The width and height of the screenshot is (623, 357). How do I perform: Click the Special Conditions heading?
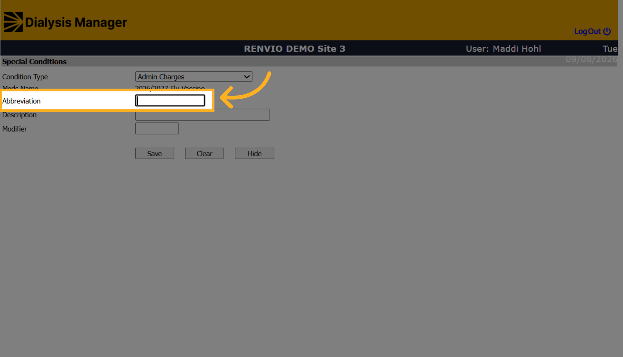click(x=34, y=61)
